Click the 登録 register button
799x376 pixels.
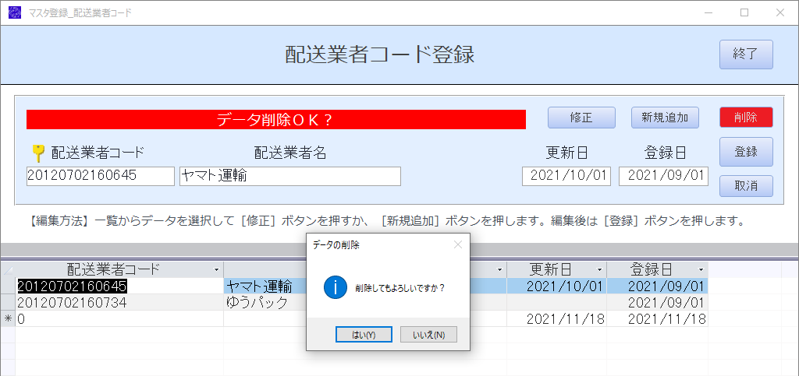point(746,152)
